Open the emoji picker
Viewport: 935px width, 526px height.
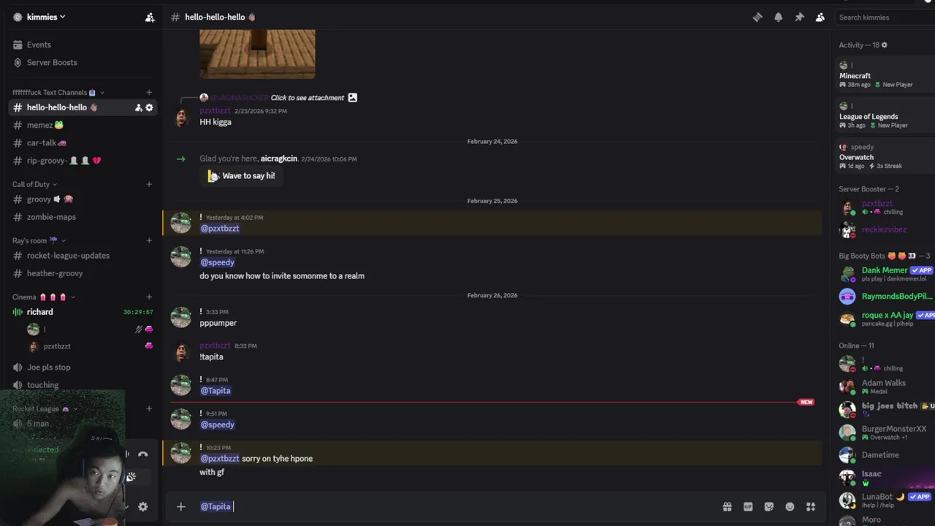tap(790, 506)
